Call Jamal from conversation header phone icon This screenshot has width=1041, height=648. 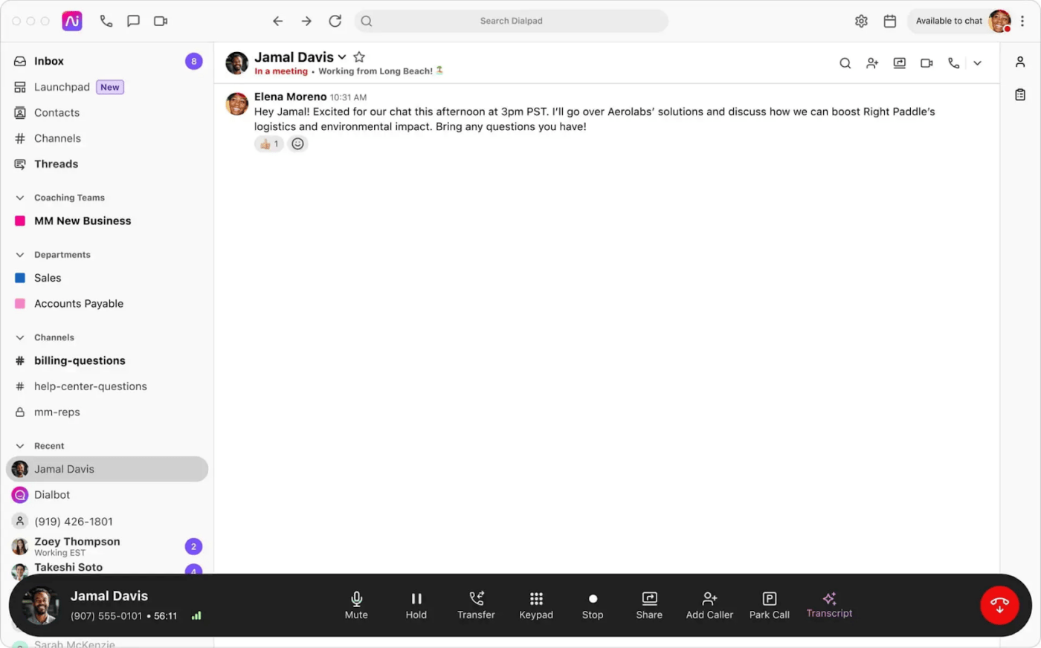point(953,63)
